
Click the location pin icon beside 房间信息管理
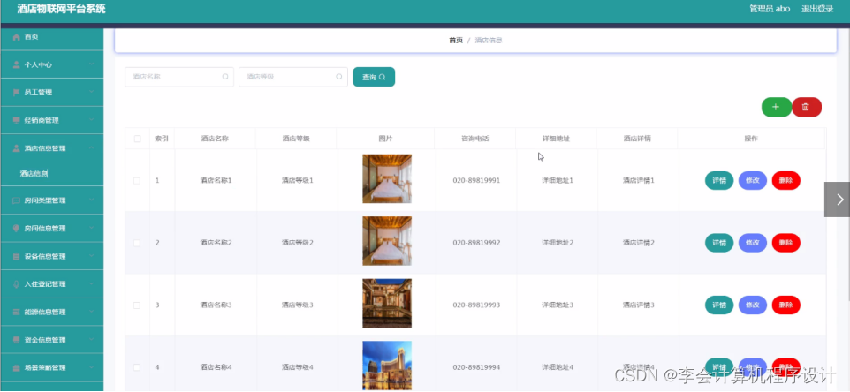pos(16,229)
